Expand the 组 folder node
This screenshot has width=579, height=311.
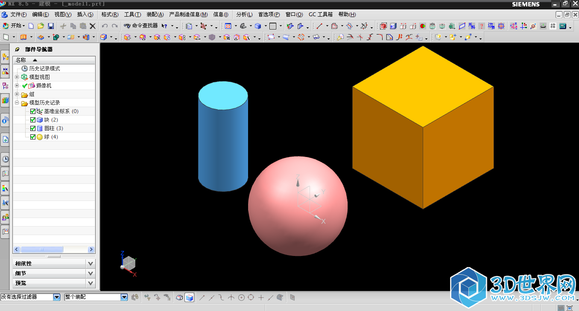click(17, 94)
